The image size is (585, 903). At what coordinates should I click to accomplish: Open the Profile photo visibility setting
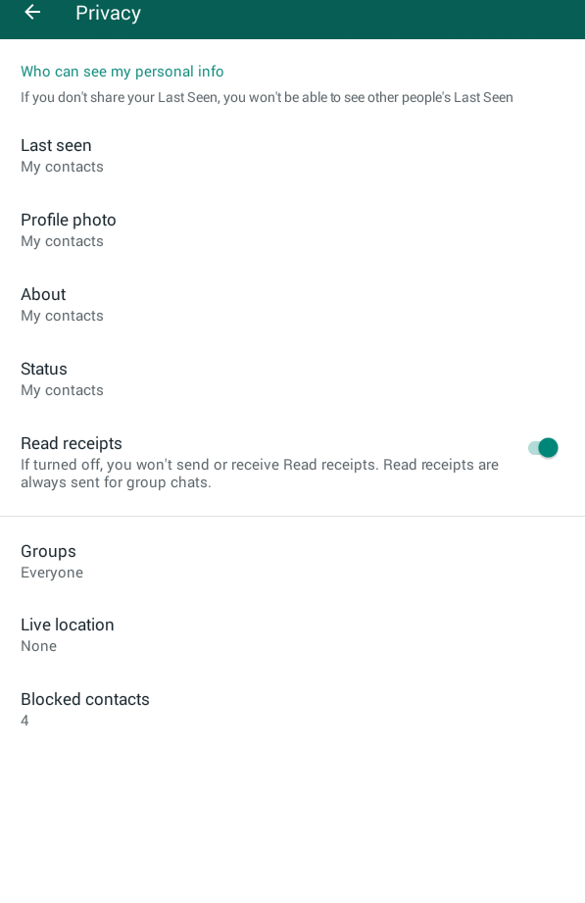[x=292, y=230]
